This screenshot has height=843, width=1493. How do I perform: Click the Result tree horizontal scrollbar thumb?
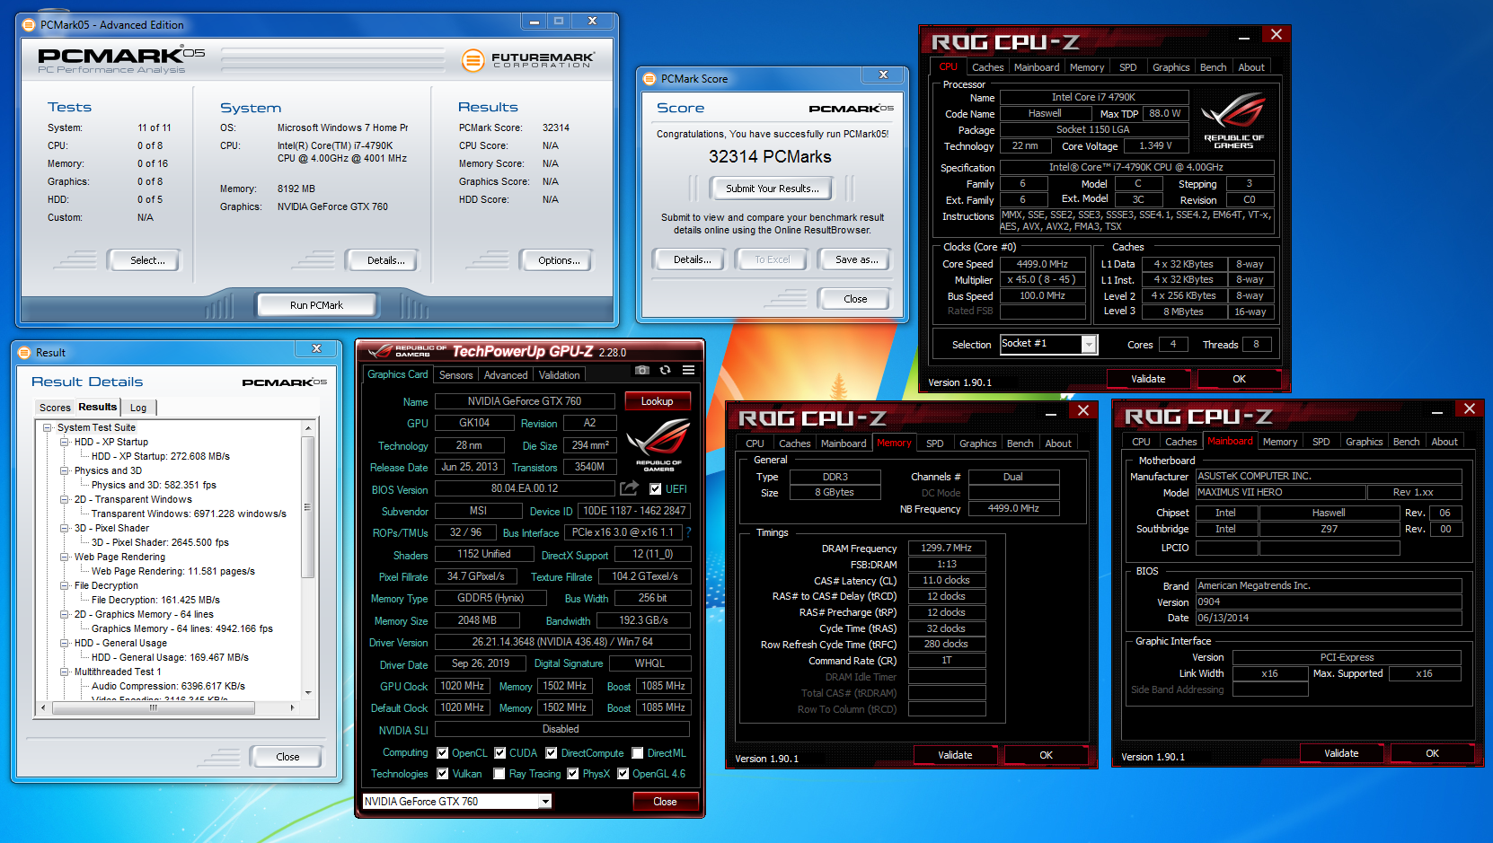[x=153, y=707]
